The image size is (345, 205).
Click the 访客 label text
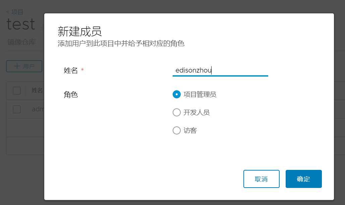190,130
